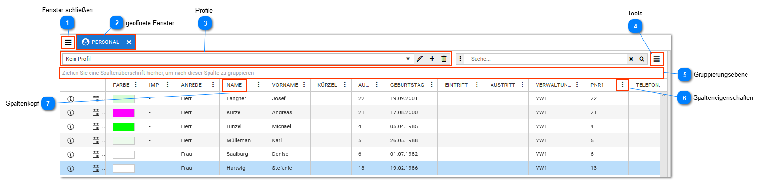Add a new profile with plus icon
This screenshot has width=761, height=181.
pos(432,59)
